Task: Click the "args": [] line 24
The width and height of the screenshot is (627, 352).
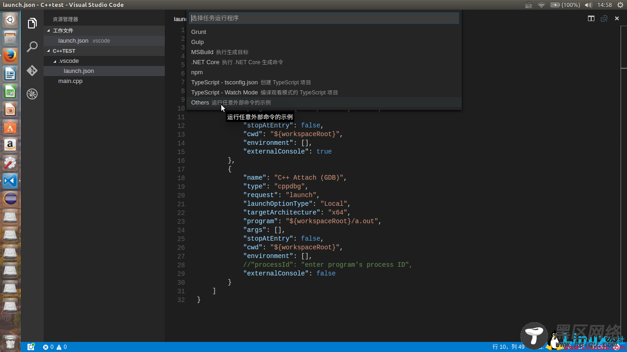Action: (x=264, y=230)
